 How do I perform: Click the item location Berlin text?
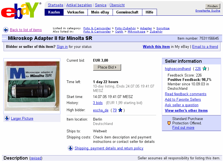click(97, 119)
